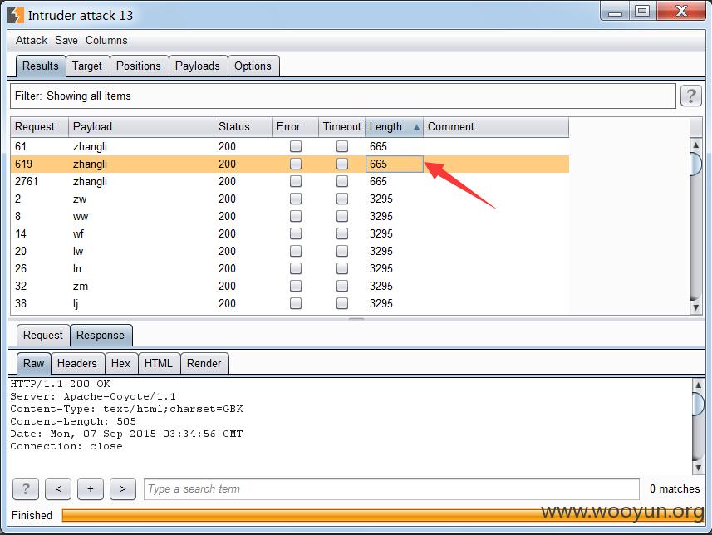Sort by the Request column header
The height and width of the screenshot is (535, 712).
click(40, 127)
